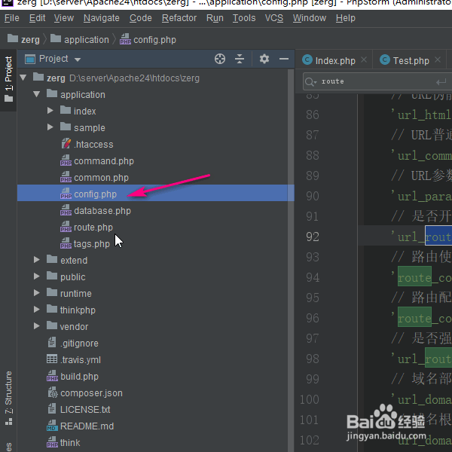The height and width of the screenshot is (452, 452).
Task: Open the Window menu
Action: pos(310,18)
